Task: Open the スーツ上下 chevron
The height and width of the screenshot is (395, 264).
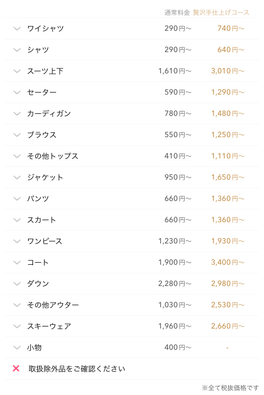Action: click(17, 71)
